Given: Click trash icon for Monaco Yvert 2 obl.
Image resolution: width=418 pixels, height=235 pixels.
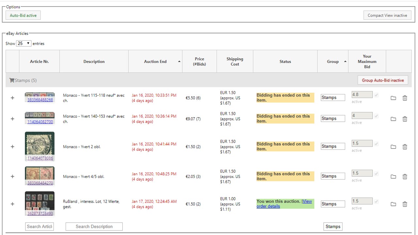Looking at the screenshot, I should tap(405, 147).
